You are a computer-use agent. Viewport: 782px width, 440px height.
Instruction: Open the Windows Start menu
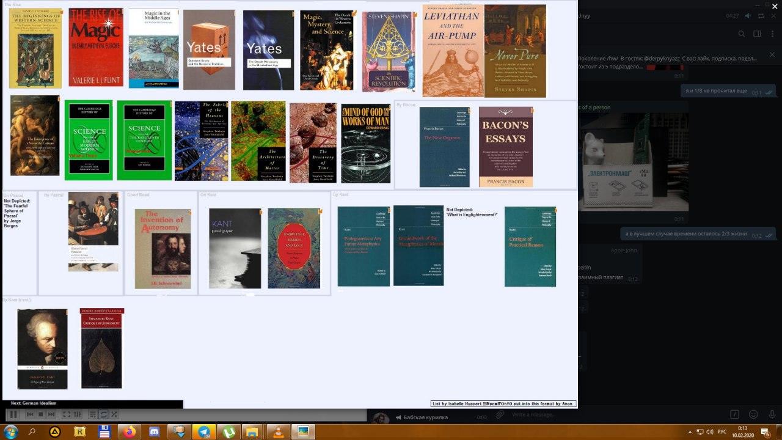point(10,431)
